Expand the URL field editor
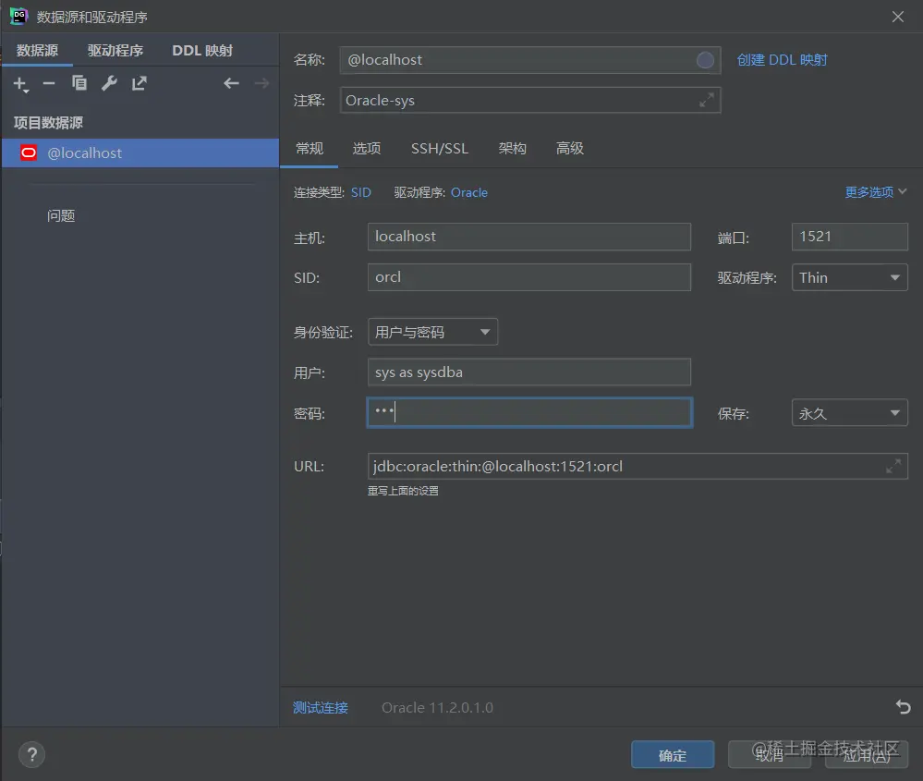 [893, 467]
